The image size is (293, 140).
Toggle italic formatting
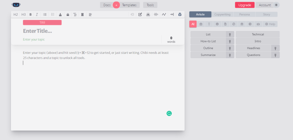37,15
